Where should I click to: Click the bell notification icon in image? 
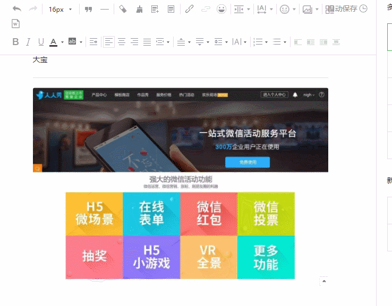(x=295, y=94)
